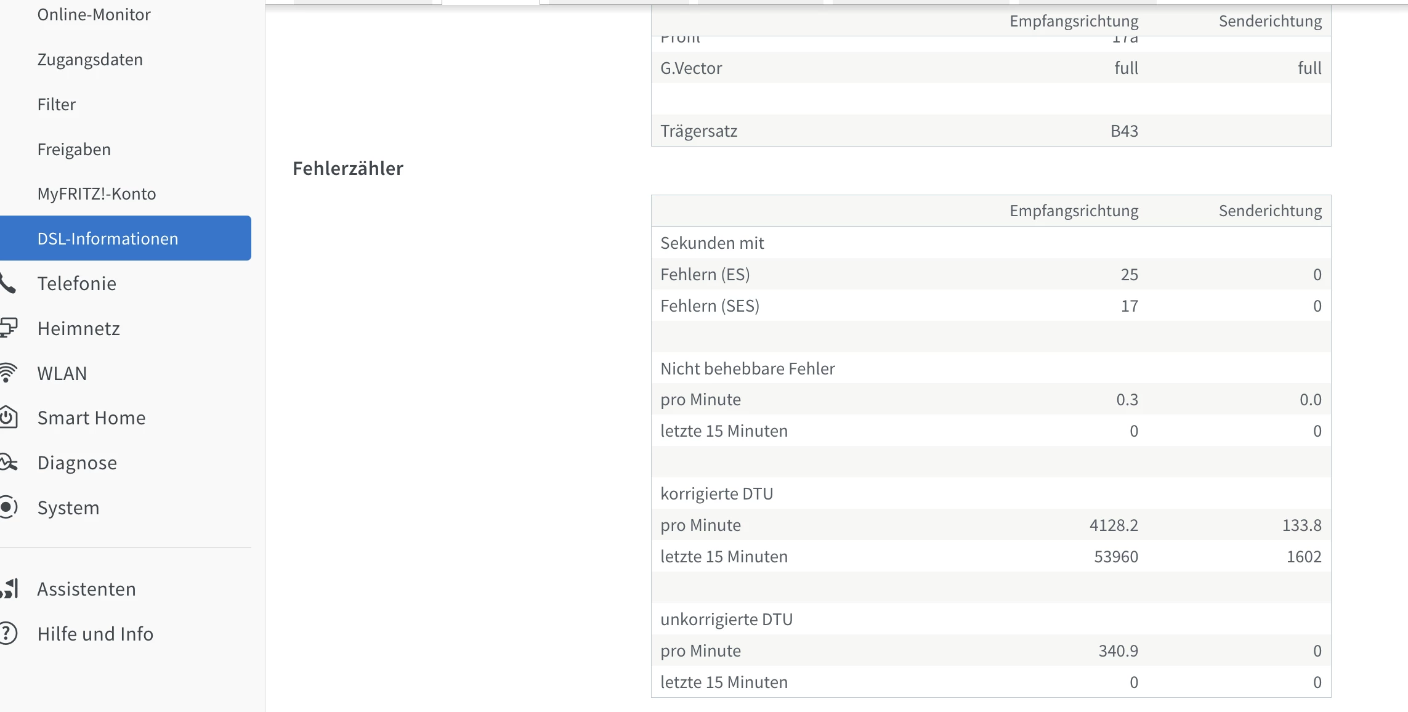Image resolution: width=1408 pixels, height=712 pixels.
Task: Select the Filter sidebar entry
Action: click(x=56, y=105)
